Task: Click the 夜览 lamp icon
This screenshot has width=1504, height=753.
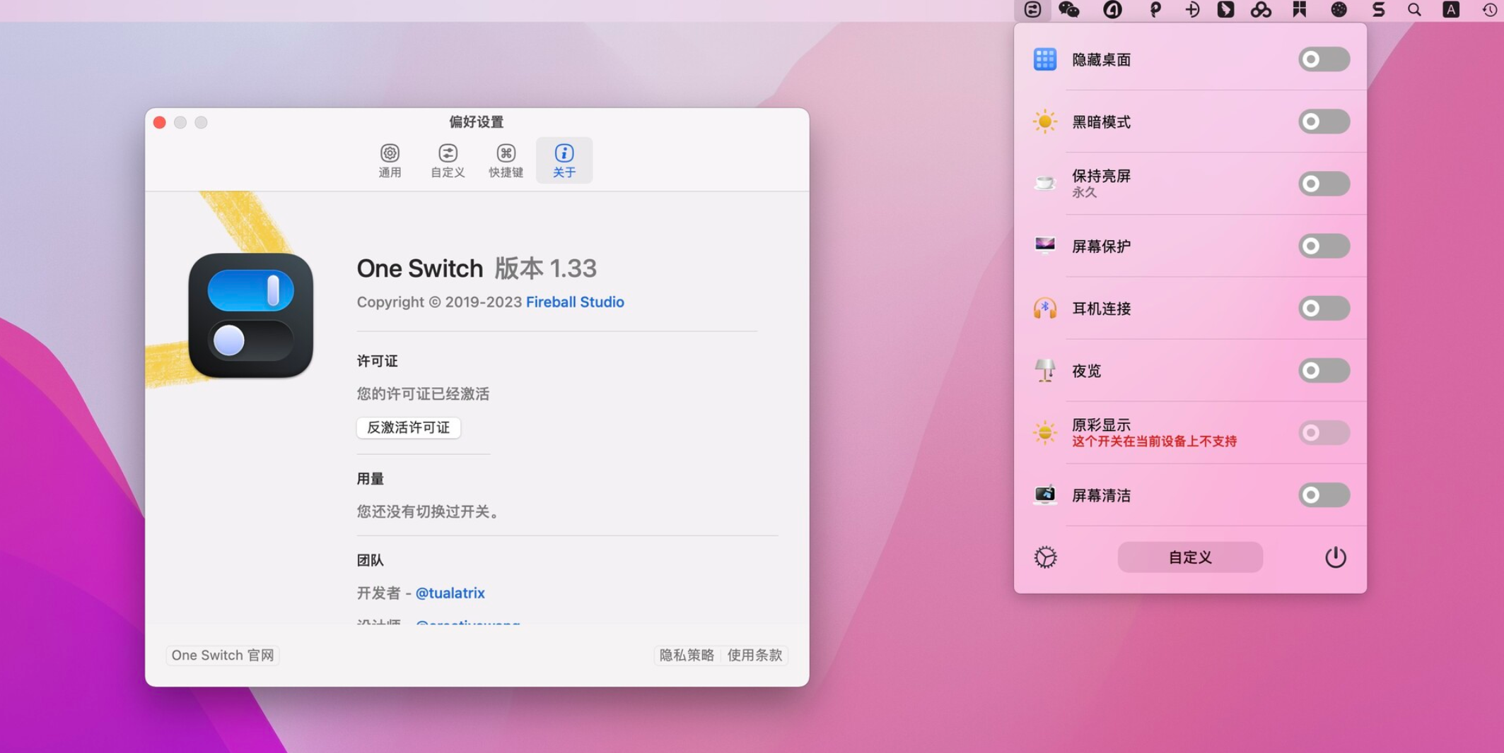Action: 1045,370
